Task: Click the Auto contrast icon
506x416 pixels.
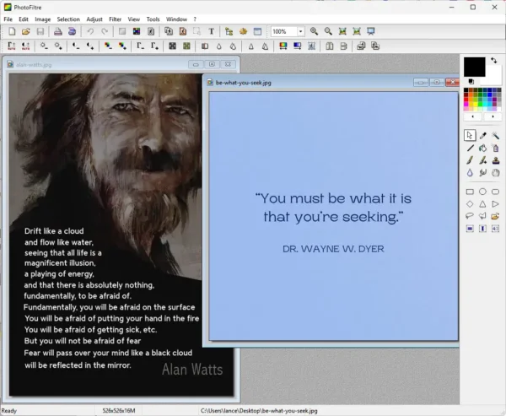Action: 26,46
